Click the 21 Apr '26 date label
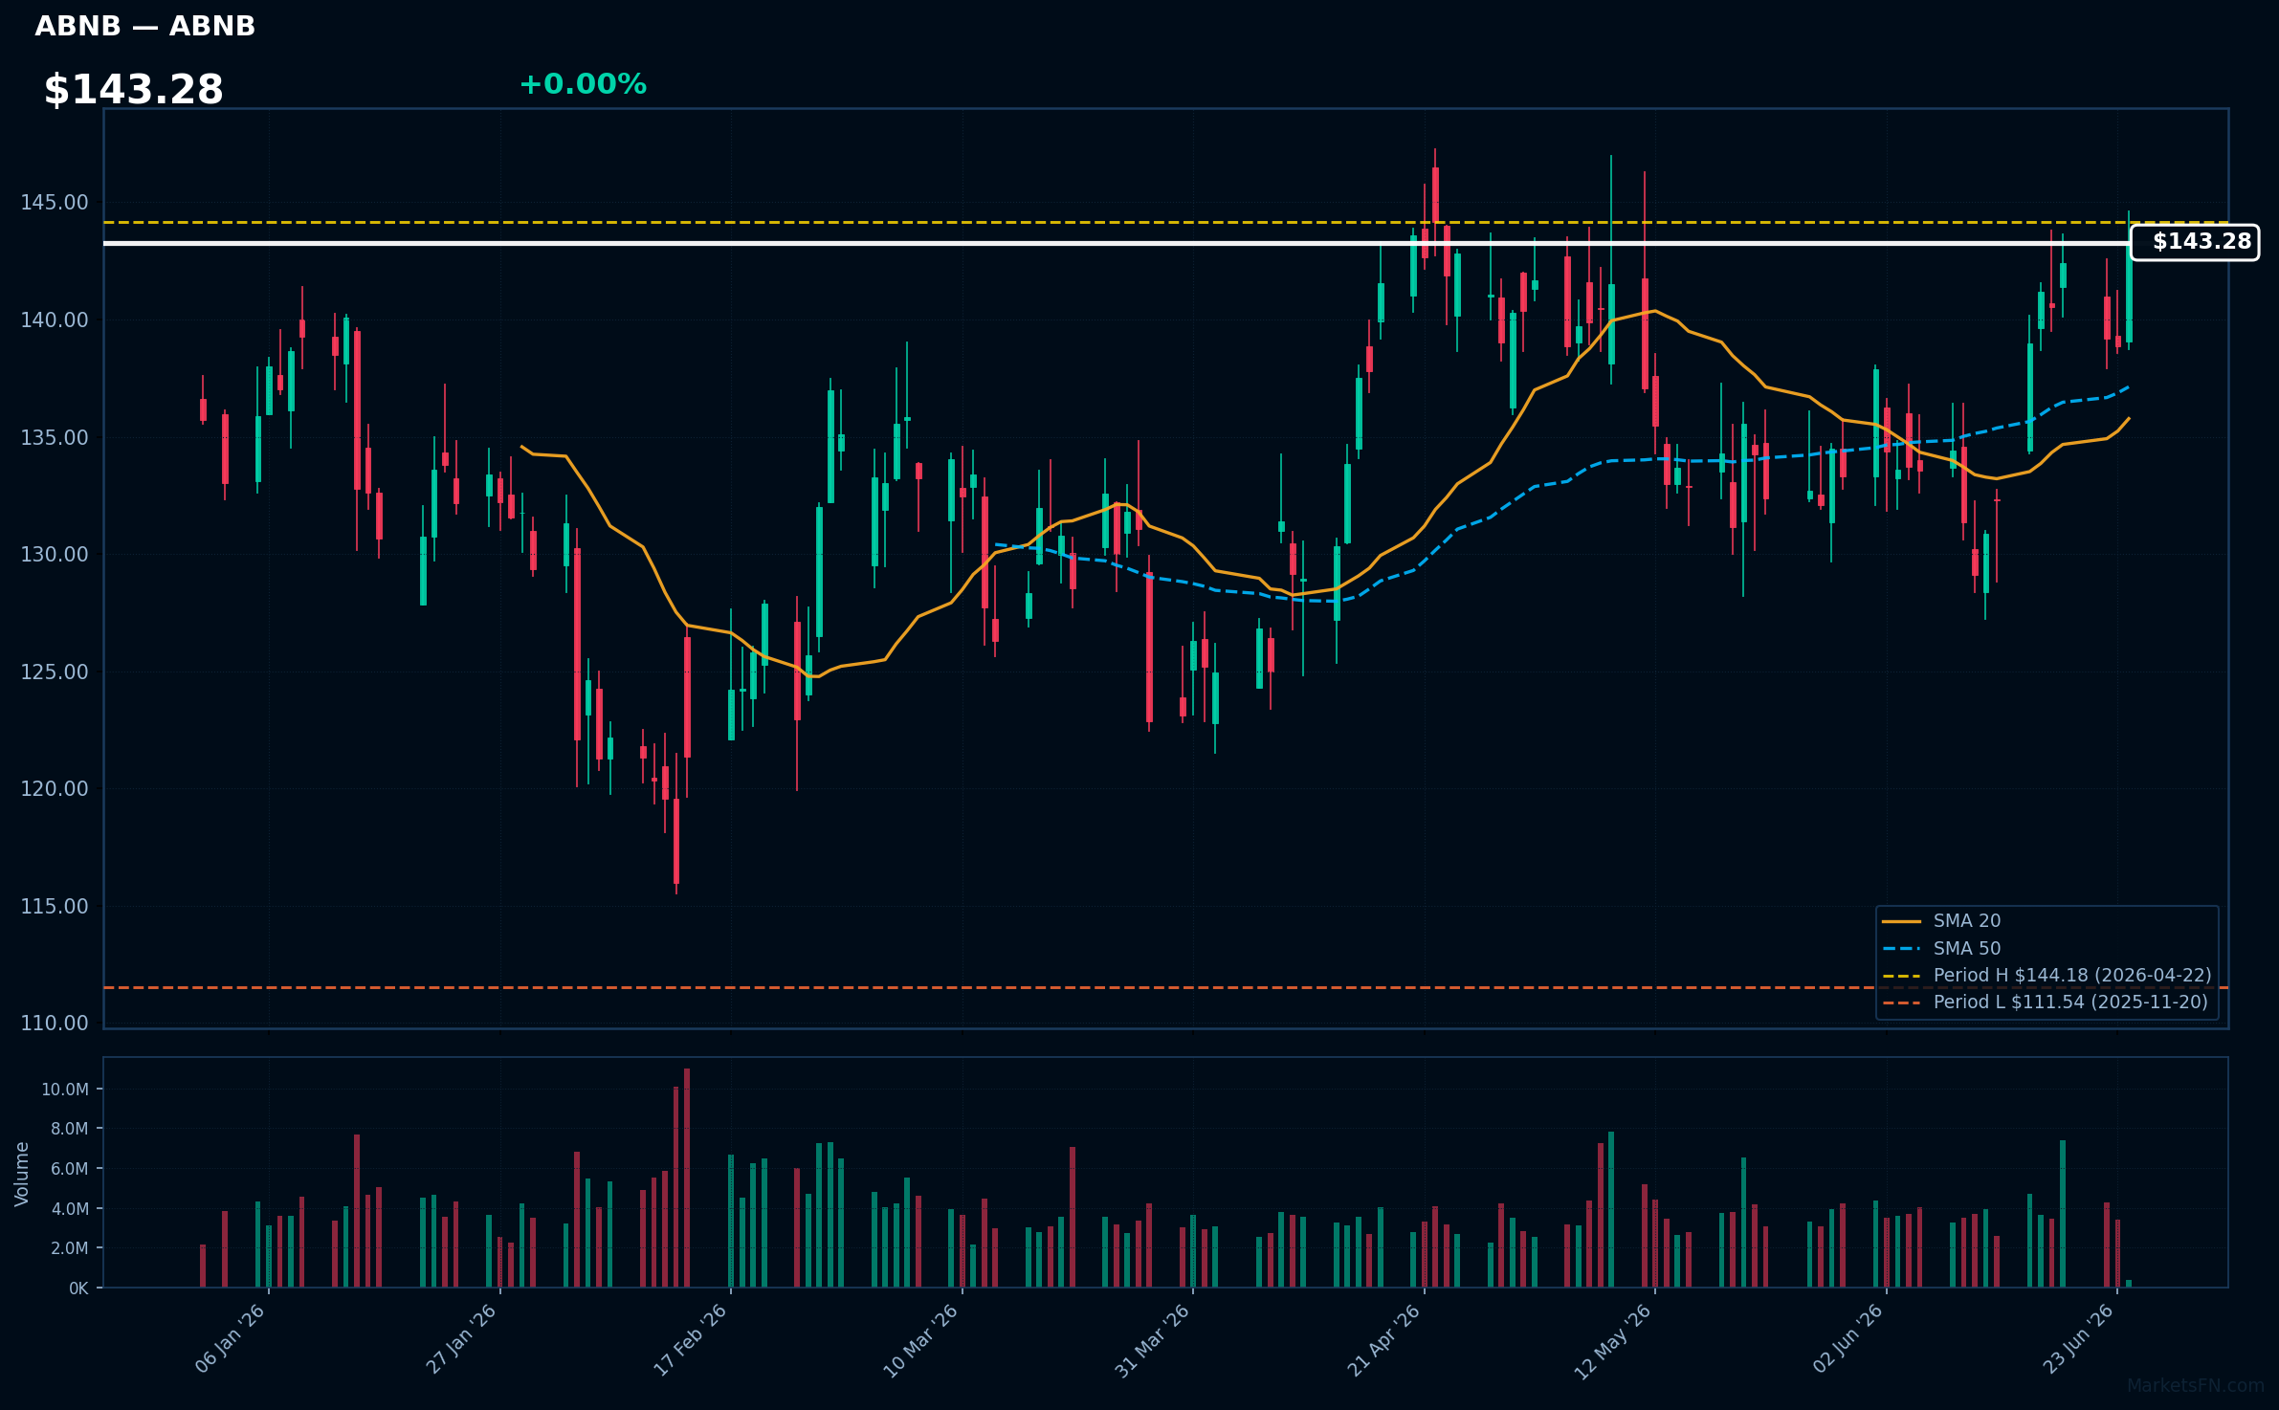Viewport: 2279px width, 1410px height. tap(1384, 1340)
